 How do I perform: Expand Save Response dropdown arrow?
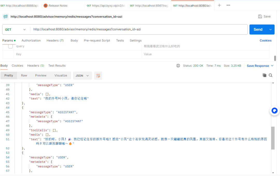tap(272, 66)
